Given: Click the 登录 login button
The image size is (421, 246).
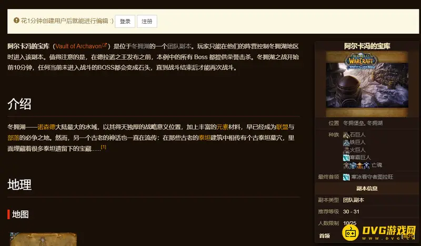Looking at the screenshot, I should 125,21.
